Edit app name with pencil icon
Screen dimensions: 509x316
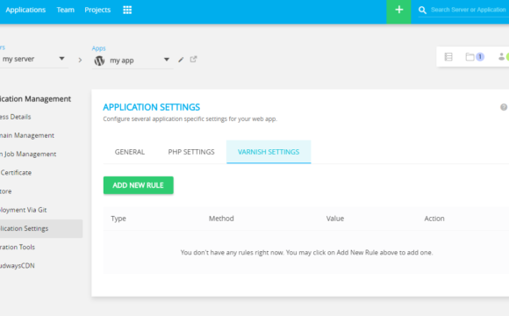[x=181, y=60]
